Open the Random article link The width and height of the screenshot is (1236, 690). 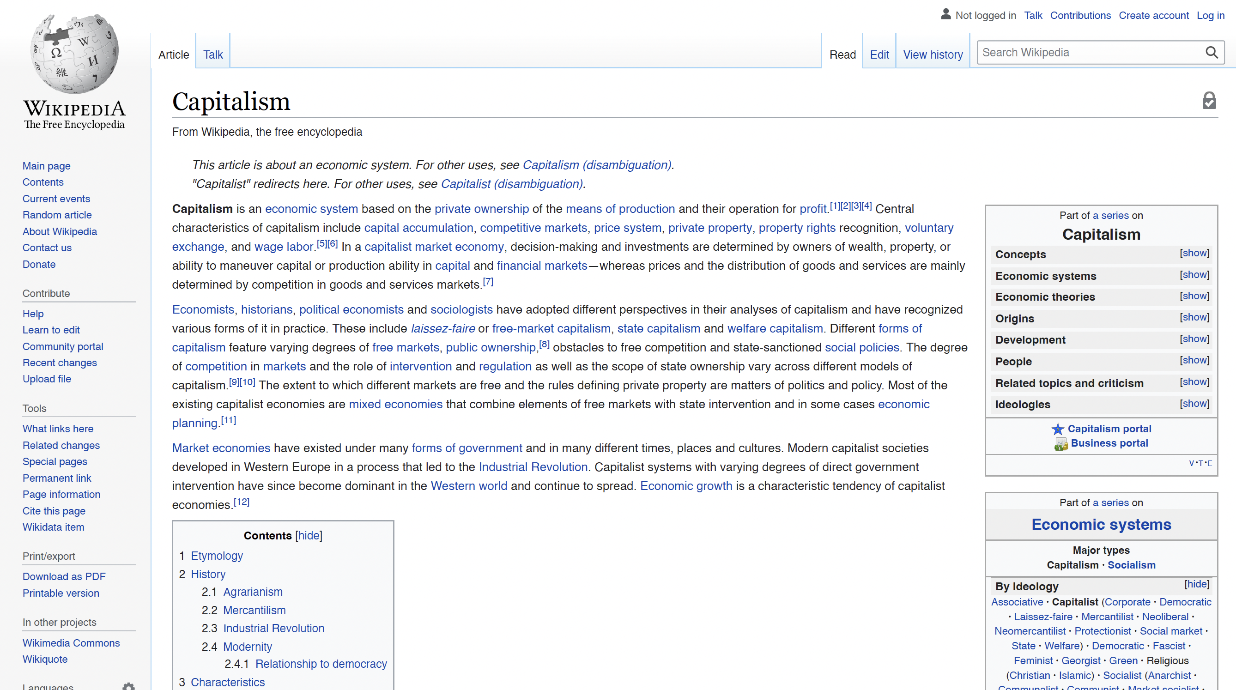[57, 215]
